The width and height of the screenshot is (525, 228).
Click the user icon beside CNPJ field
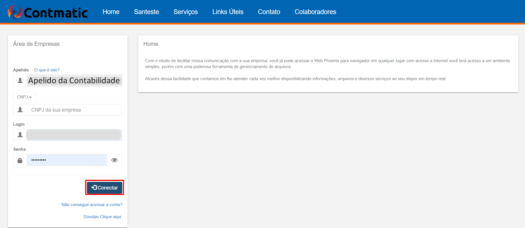(20, 110)
